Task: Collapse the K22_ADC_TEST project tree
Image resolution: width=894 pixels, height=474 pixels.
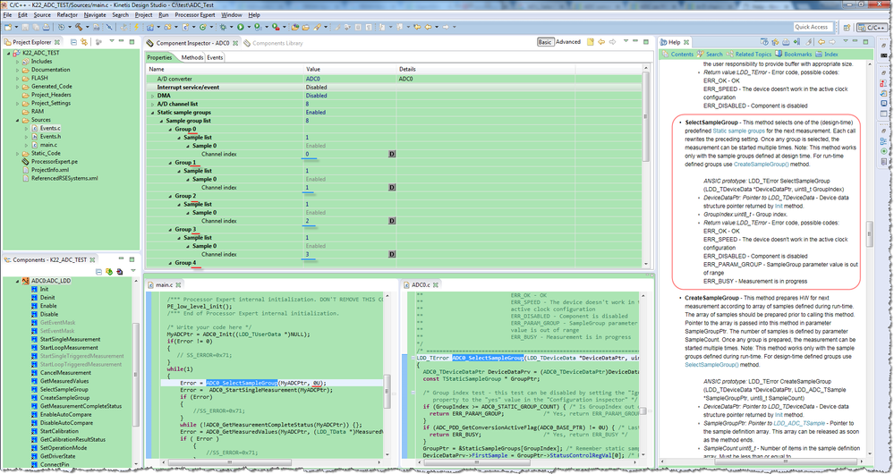Action: click(x=8, y=53)
